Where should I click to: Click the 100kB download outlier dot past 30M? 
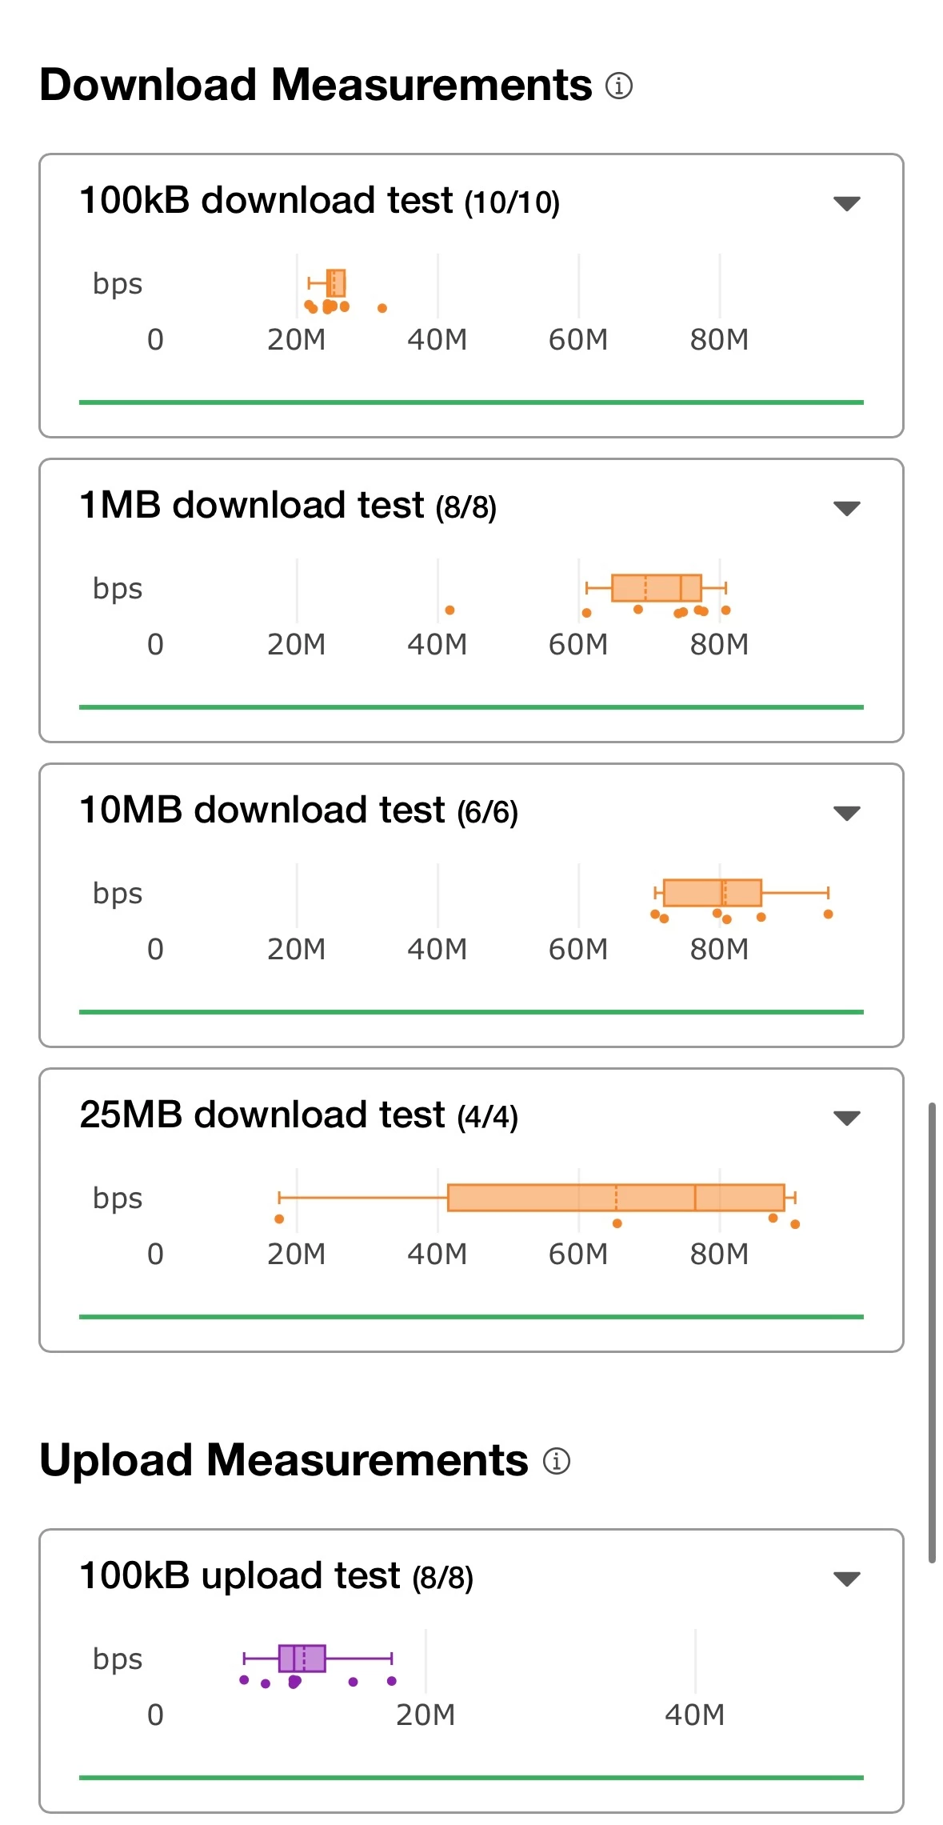(382, 308)
